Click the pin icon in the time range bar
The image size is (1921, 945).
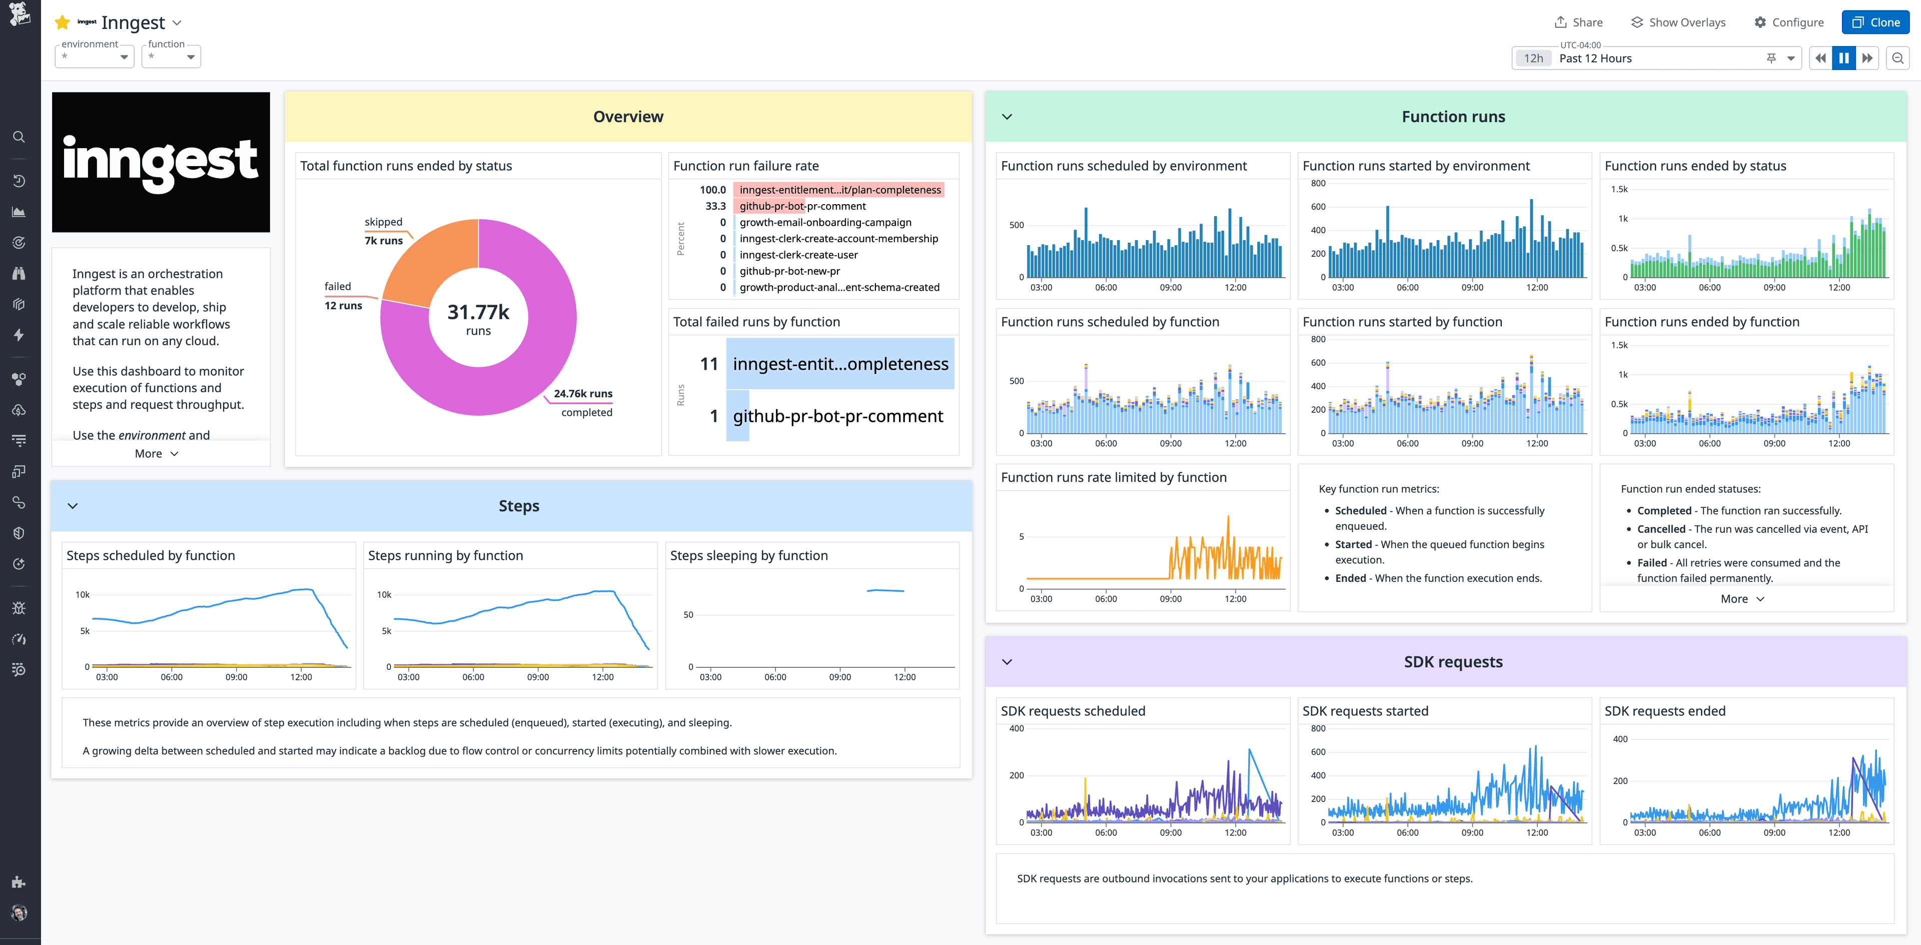pyautogui.click(x=1770, y=58)
